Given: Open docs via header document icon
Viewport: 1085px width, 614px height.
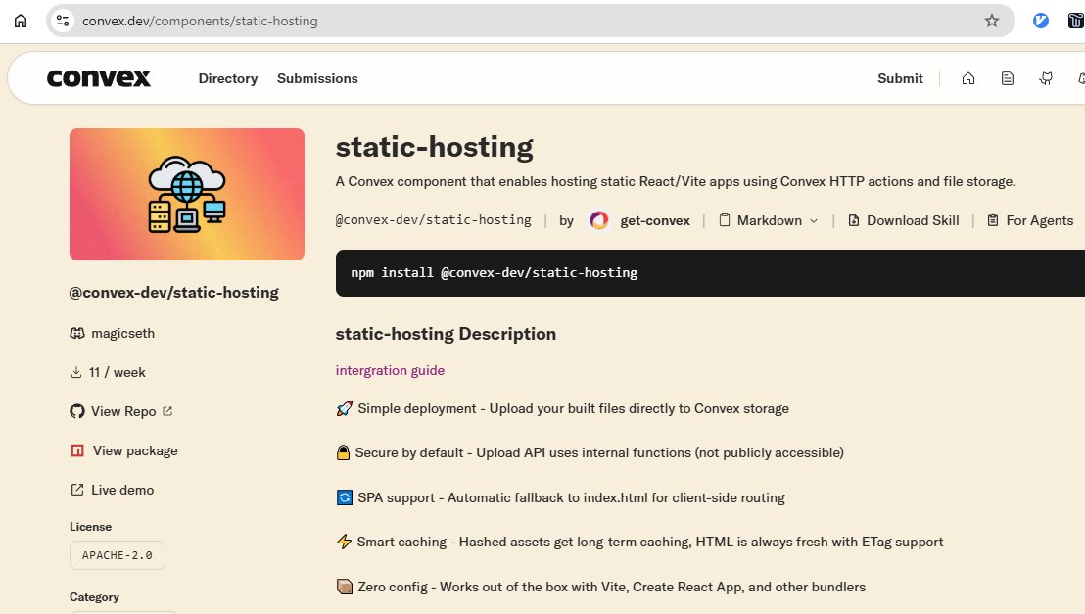Looking at the screenshot, I should [1008, 79].
